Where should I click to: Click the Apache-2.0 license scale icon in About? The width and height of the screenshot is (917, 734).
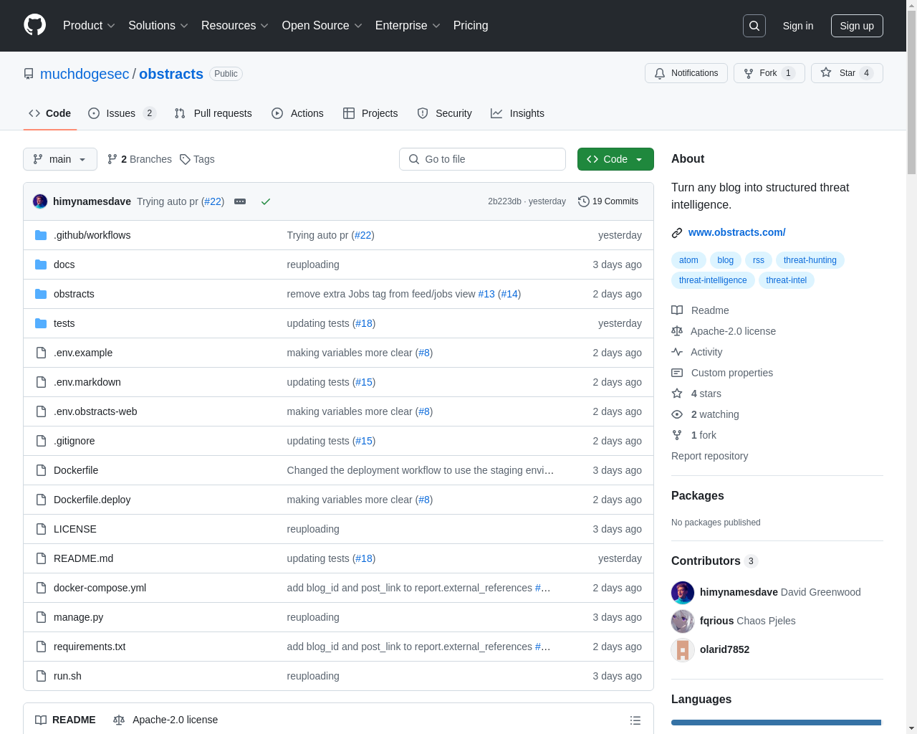click(677, 331)
